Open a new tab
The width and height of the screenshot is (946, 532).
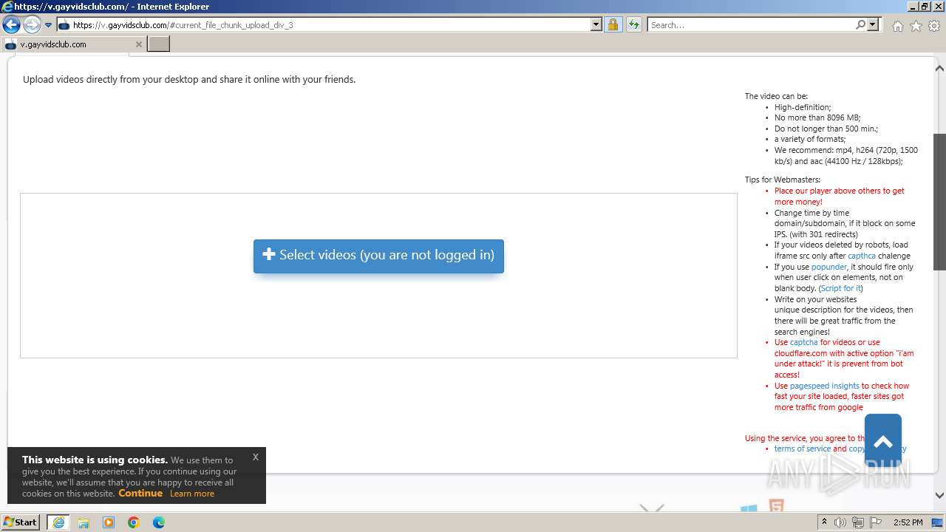coord(159,44)
